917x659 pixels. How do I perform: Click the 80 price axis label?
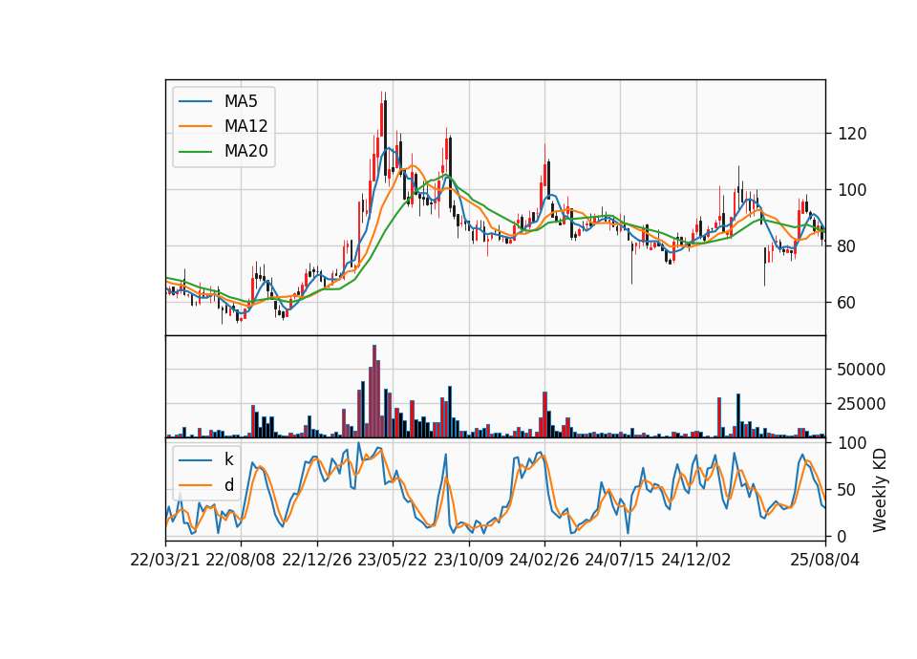point(847,246)
